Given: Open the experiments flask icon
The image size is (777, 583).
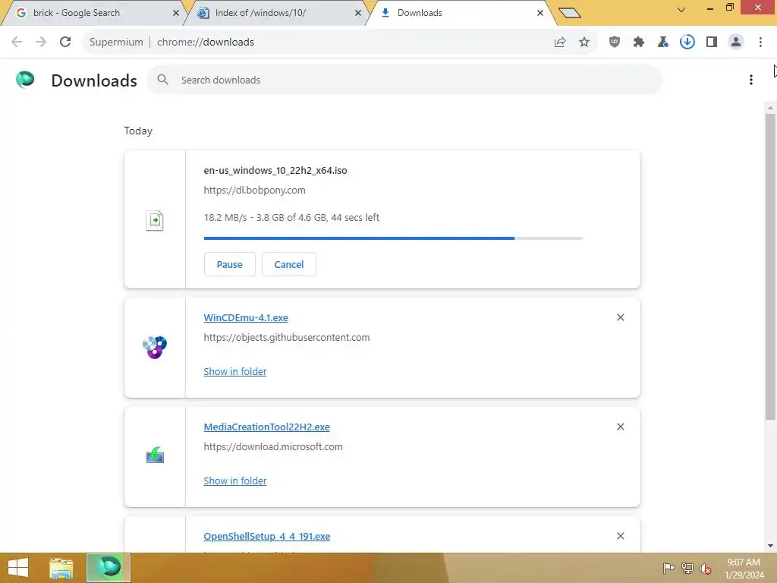Looking at the screenshot, I should click(x=663, y=43).
